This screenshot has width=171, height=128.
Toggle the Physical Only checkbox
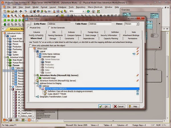point(28,28)
